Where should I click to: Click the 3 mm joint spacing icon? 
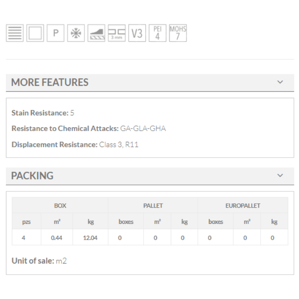pyautogui.click(x=117, y=33)
